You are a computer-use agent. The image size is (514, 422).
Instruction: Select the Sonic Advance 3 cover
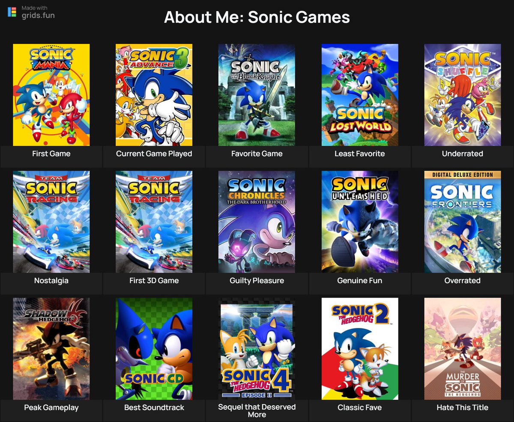[154, 95]
